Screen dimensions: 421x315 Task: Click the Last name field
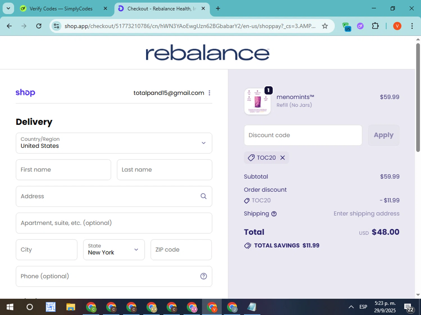click(164, 170)
